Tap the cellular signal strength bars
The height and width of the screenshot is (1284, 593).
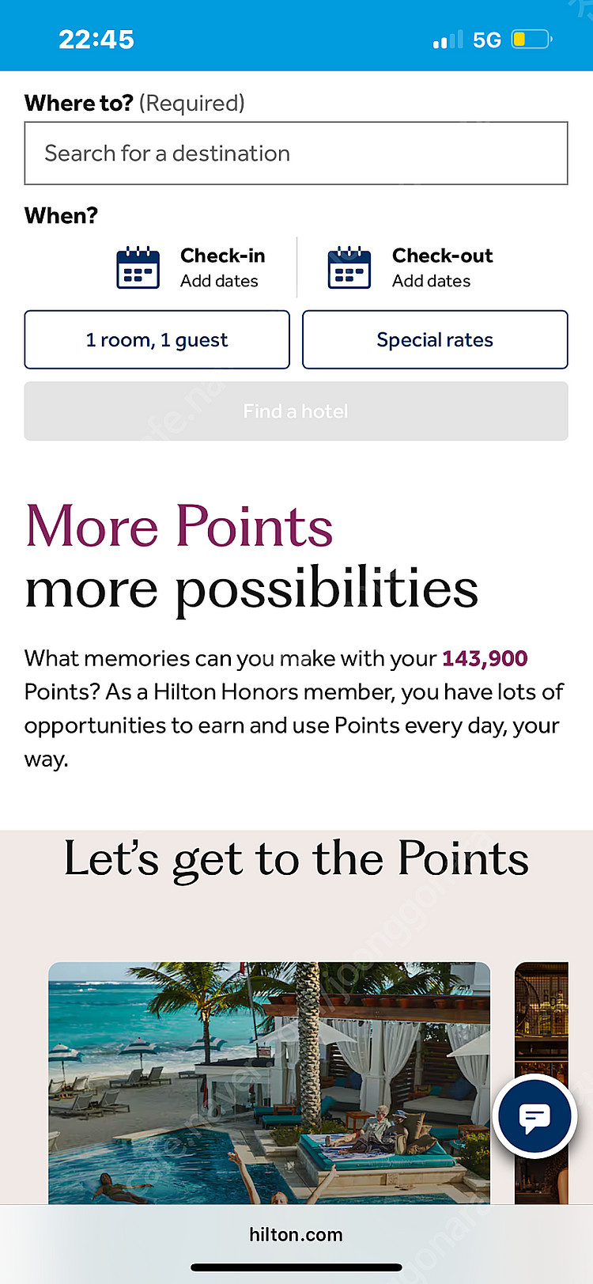tap(448, 40)
